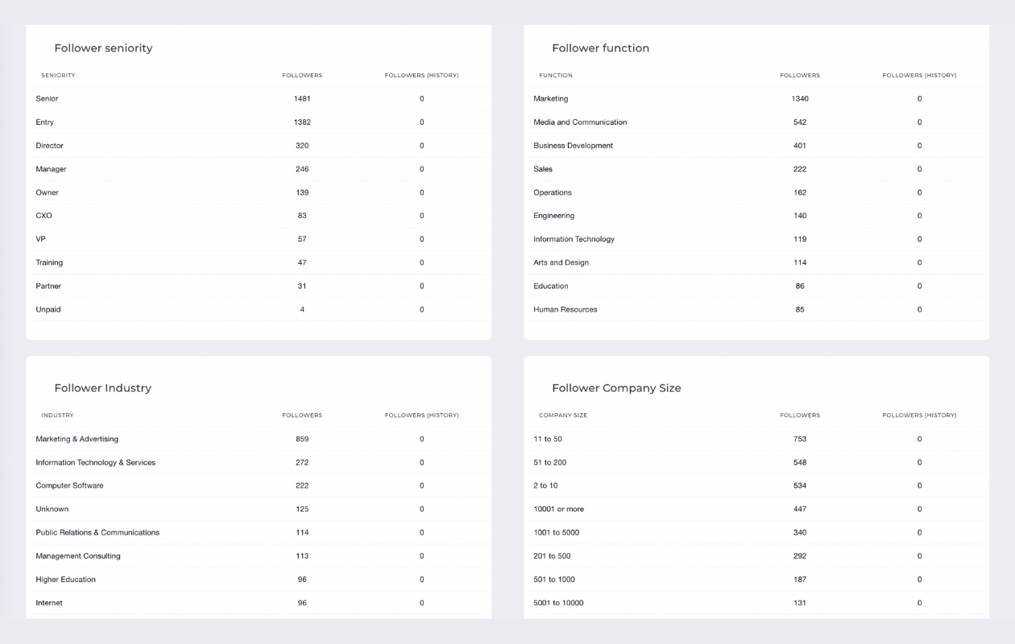Select the Director row in Follower seniority

(258, 146)
